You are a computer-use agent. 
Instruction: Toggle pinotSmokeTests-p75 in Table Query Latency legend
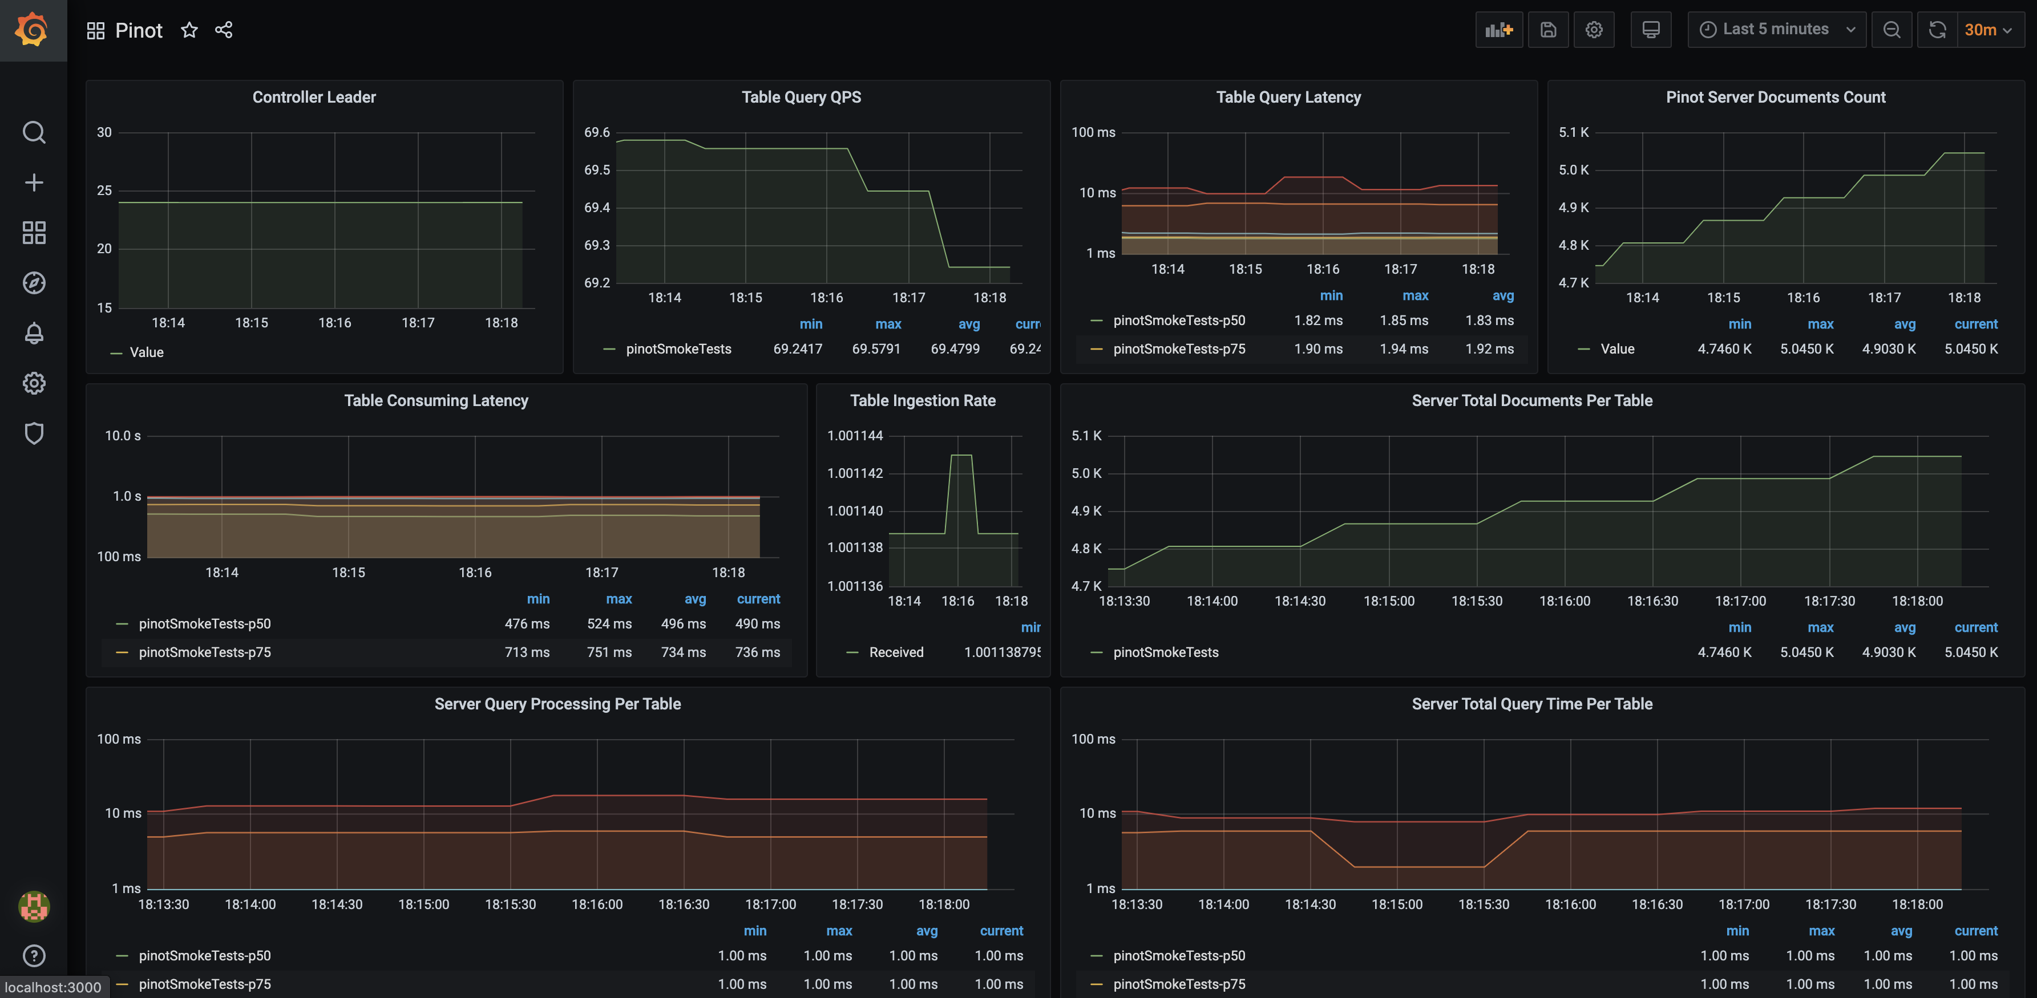coord(1179,349)
